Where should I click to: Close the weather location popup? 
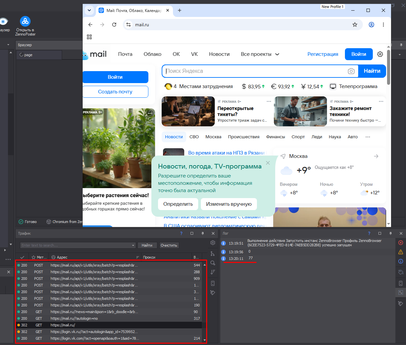pos(268,163)
